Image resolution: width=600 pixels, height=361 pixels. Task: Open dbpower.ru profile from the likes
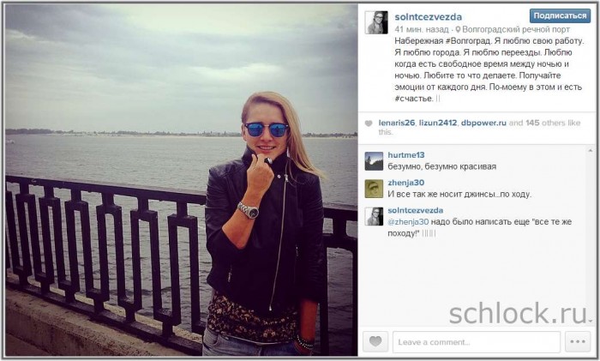pos(483,123)
